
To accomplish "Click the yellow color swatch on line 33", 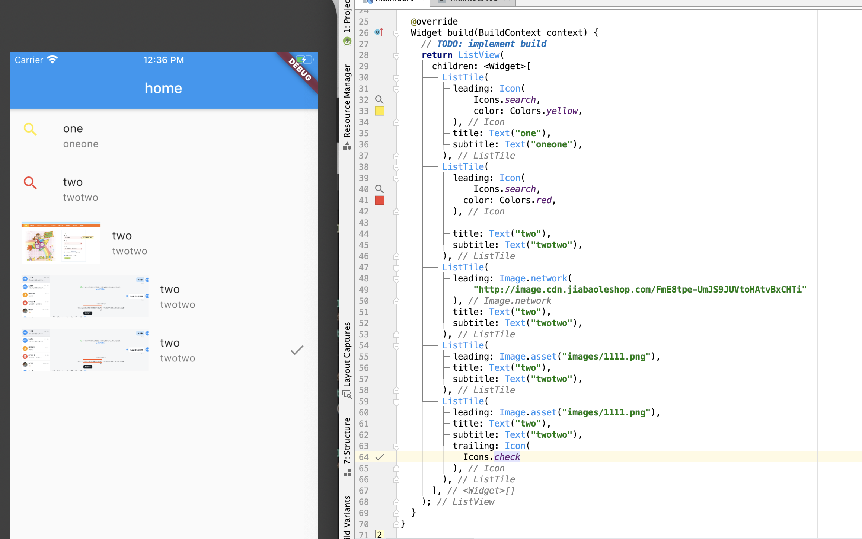I will point(380,111).
